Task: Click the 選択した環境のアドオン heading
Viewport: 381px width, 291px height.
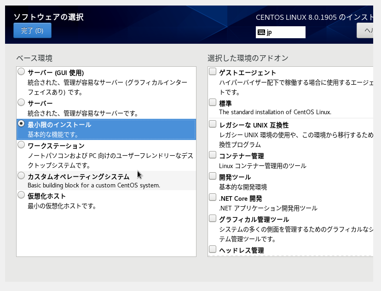Action: pyautogui.click(x=248, y=58)
